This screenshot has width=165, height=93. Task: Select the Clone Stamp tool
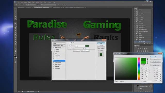[x=15, y=28]
